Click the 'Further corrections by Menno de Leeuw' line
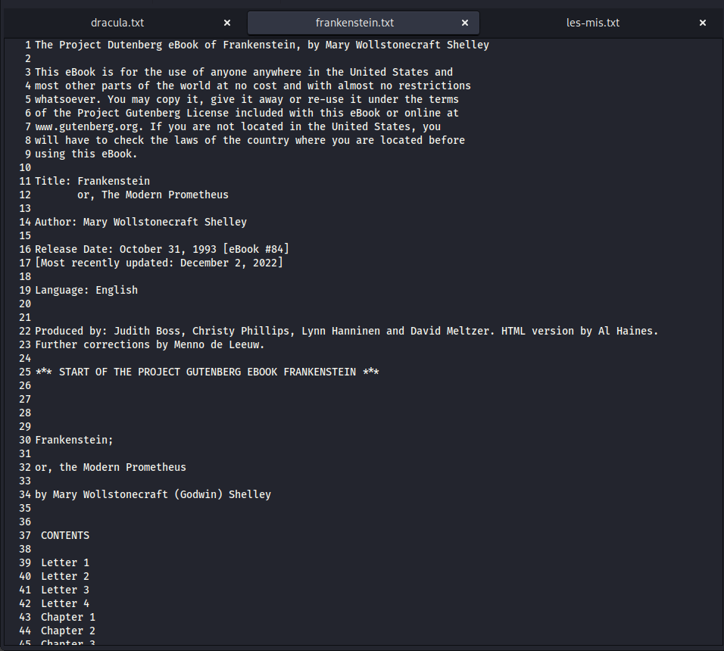The width and height of the screenshot is (724, 651). pos(150,344)
